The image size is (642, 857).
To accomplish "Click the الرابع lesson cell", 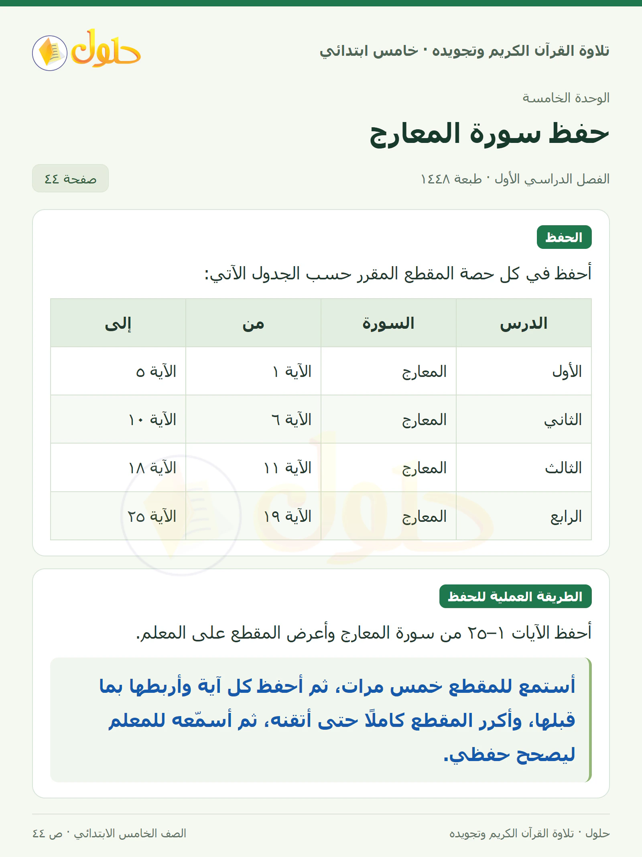I will pos(524,516).
